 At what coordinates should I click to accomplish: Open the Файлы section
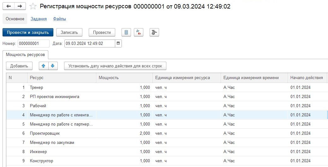click(59, 19)
